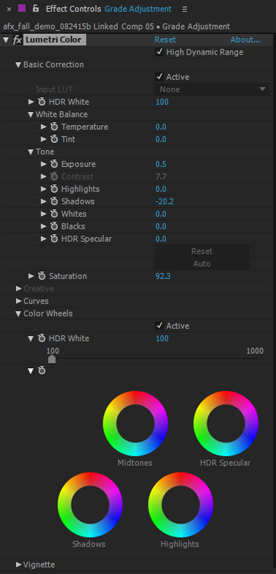276x574 pixels.
Task: Collapse the Basic Correction section
Action: [18, 65]
